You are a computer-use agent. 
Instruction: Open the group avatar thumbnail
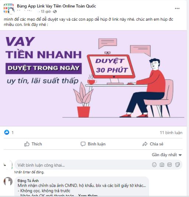[9, 9]
